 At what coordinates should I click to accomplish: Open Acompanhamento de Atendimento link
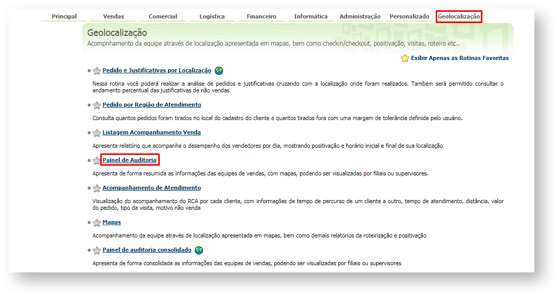[x=152, y=188]
